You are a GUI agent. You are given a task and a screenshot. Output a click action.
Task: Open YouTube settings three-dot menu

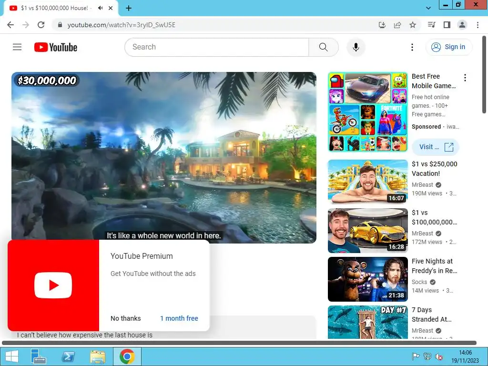(412, 47)
